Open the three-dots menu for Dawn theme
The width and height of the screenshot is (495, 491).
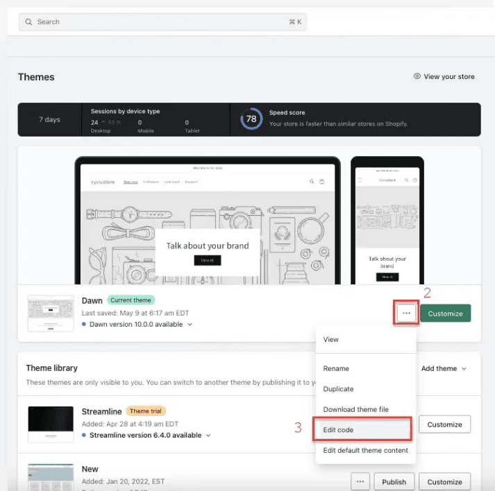406,313
